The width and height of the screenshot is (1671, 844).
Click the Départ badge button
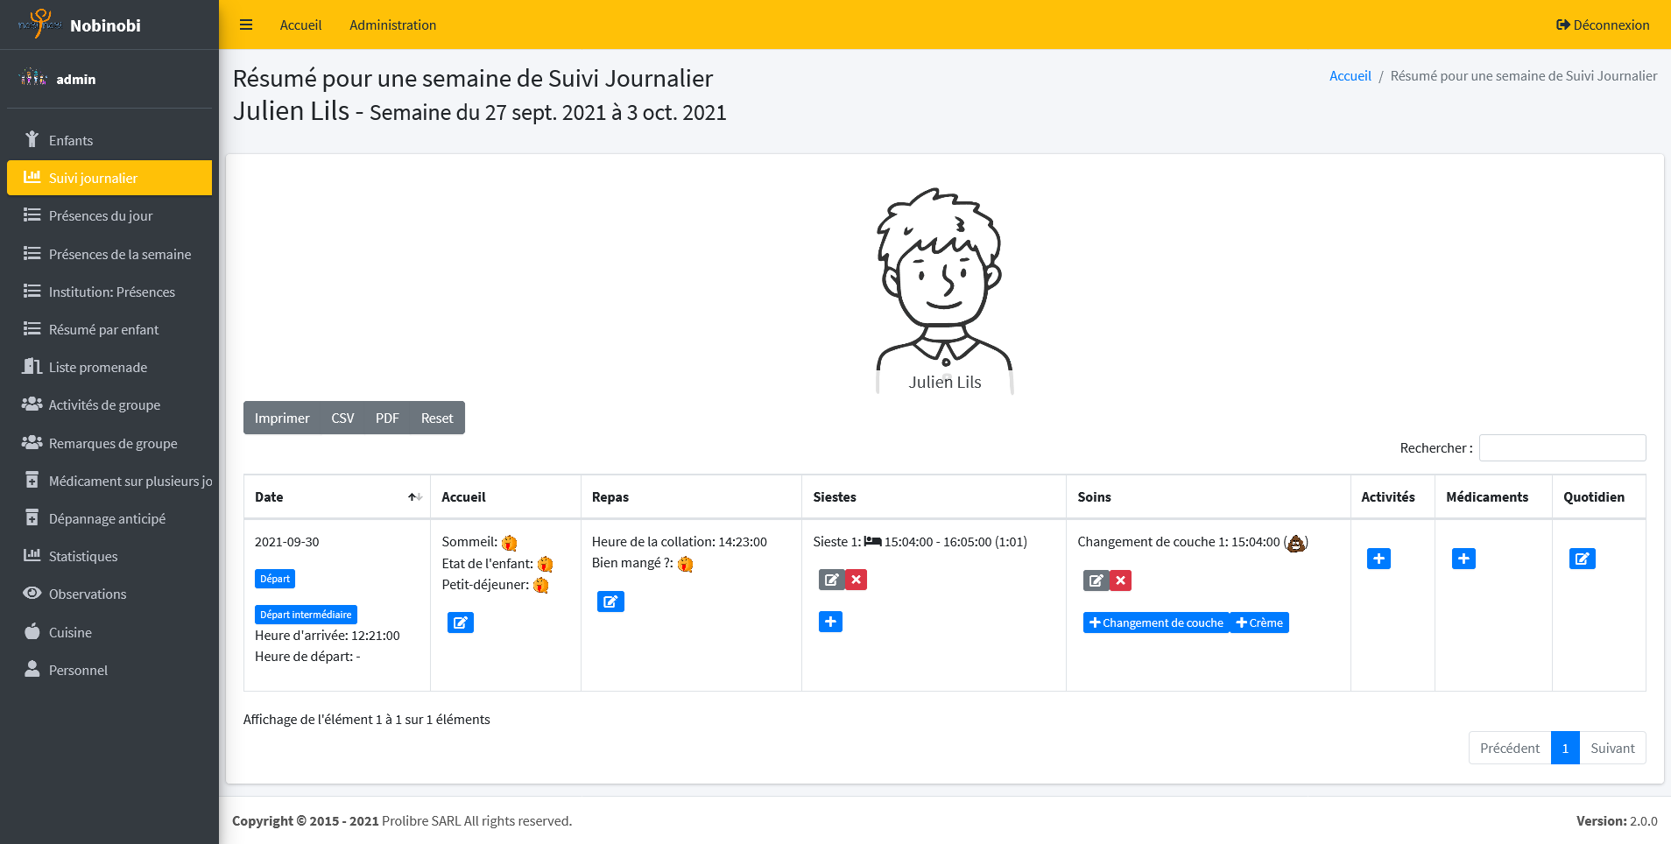pos(275,579)
